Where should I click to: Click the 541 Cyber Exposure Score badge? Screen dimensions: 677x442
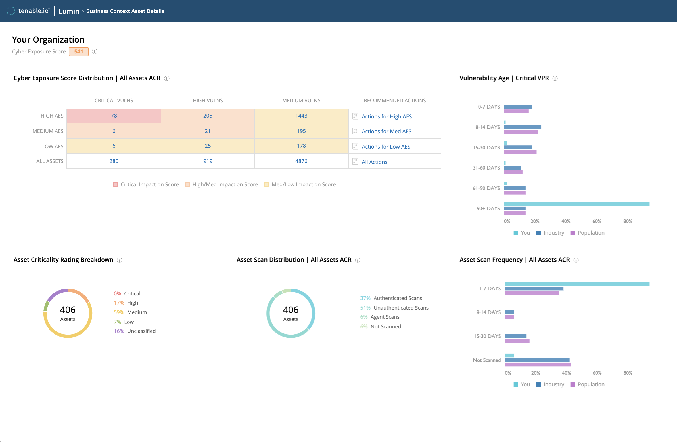pyautogui.click(x=78, y=51)
